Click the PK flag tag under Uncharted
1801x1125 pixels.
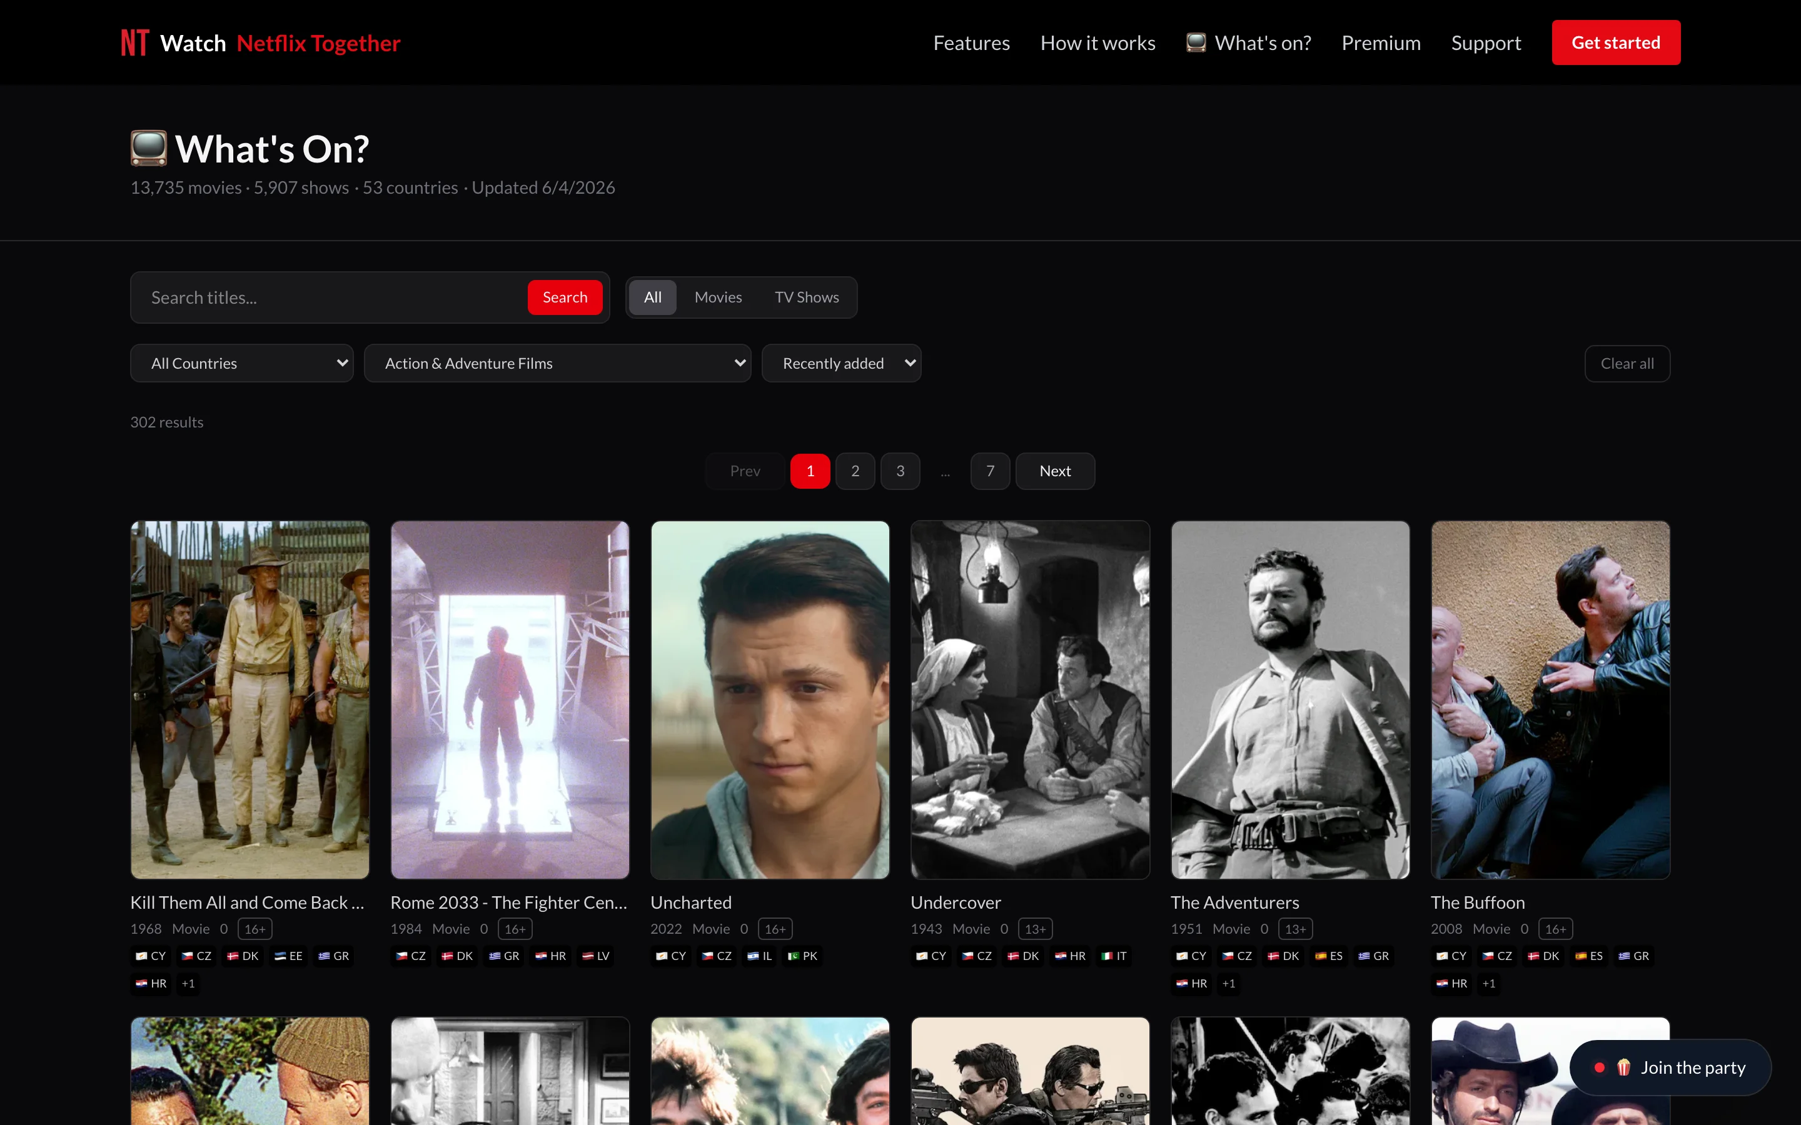[802, 956]
